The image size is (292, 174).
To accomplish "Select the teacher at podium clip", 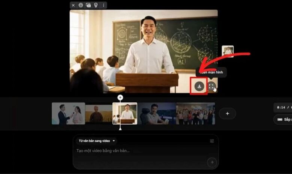I will pos(125,113).
